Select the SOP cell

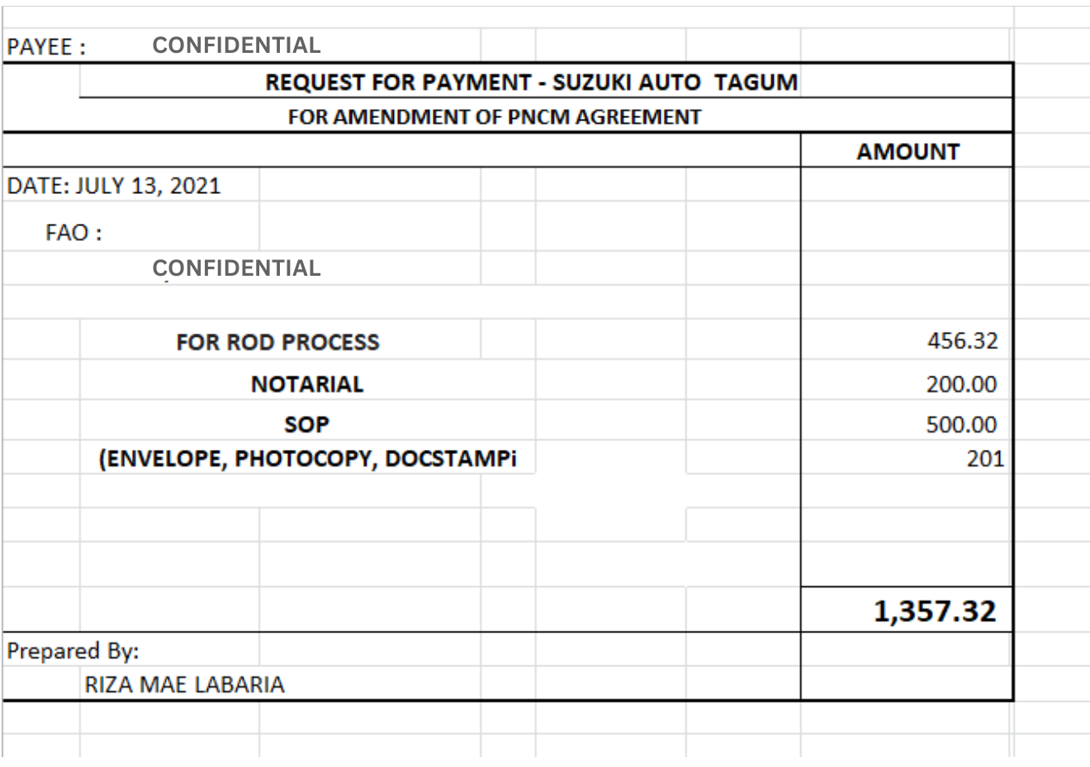click(x=307, y=424)
